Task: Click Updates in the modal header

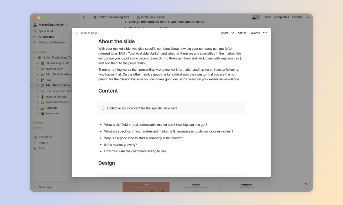Action: coord(239,33)
